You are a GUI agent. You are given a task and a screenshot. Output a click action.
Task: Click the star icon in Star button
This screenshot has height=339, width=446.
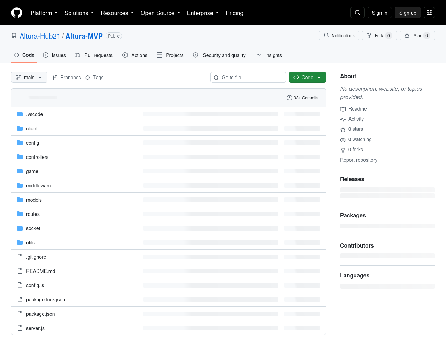(x=407, y=35)
